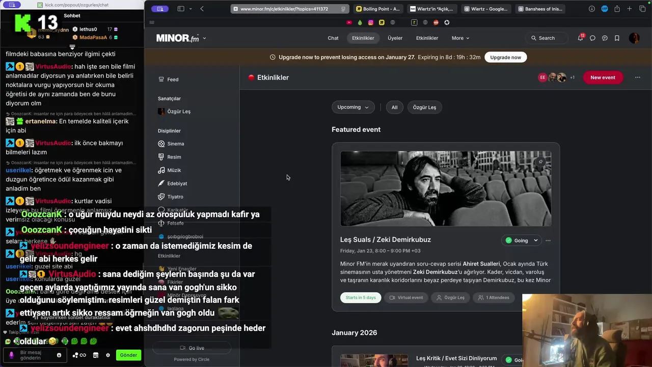Open direct messages bubble icon beside bell
The image size is (652, 367).
pos(592,38)
